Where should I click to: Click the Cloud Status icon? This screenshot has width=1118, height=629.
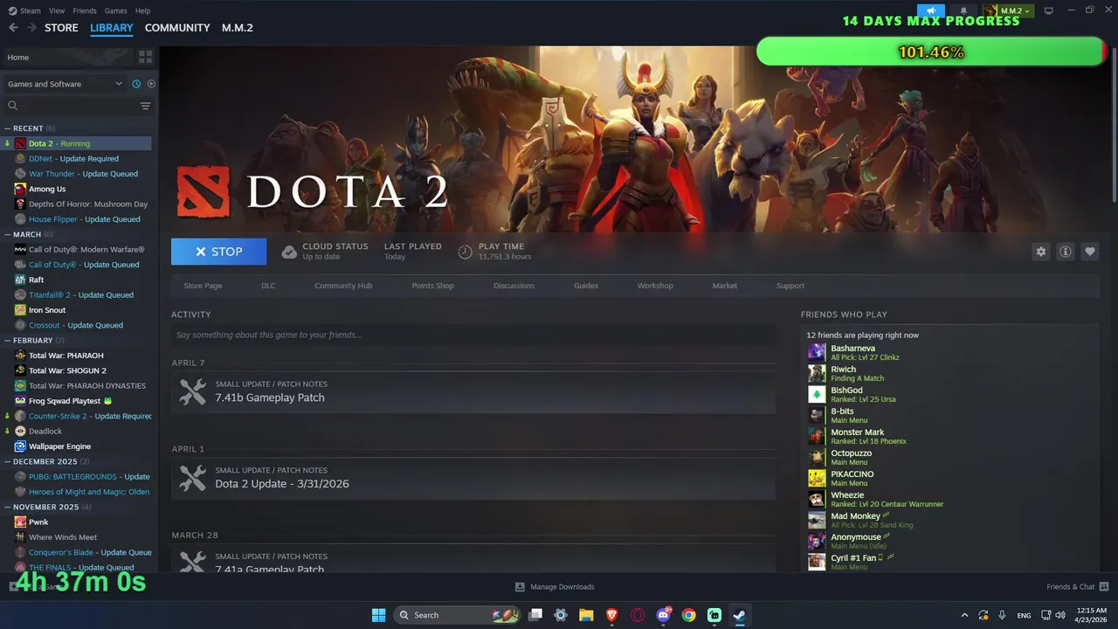point(289,252)
